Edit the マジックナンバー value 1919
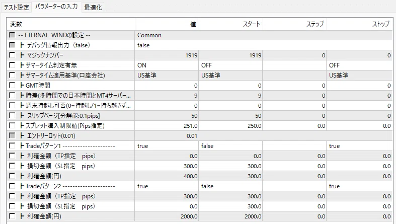This screenshot has height=224, width=396. (167, 55)
